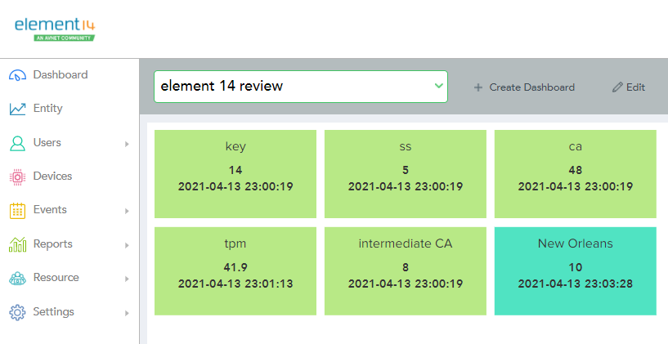Expand the Settings submenu arrow

pyautogui.click(x=127, y=313)
